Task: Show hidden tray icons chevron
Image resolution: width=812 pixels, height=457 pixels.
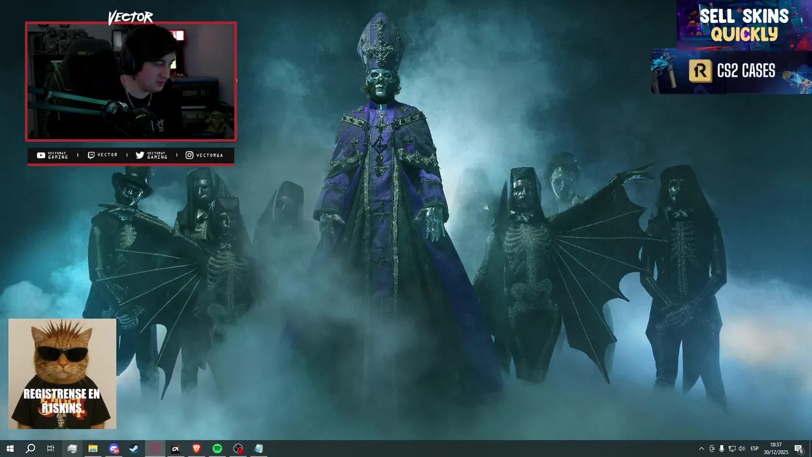Action: (x=701, y=449)
